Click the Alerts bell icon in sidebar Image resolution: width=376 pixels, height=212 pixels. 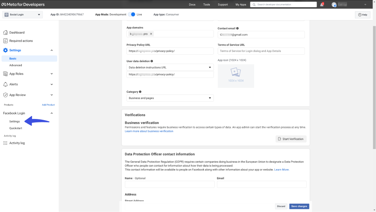tap(5, 84)
